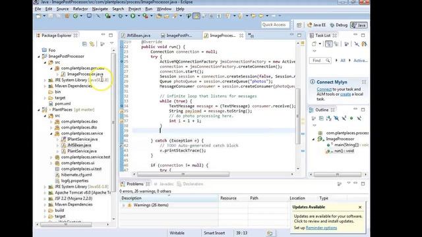Click the Hide Fields icon in Outline
The width and height of the screenshot is (422, 237).
pos(336,118)
